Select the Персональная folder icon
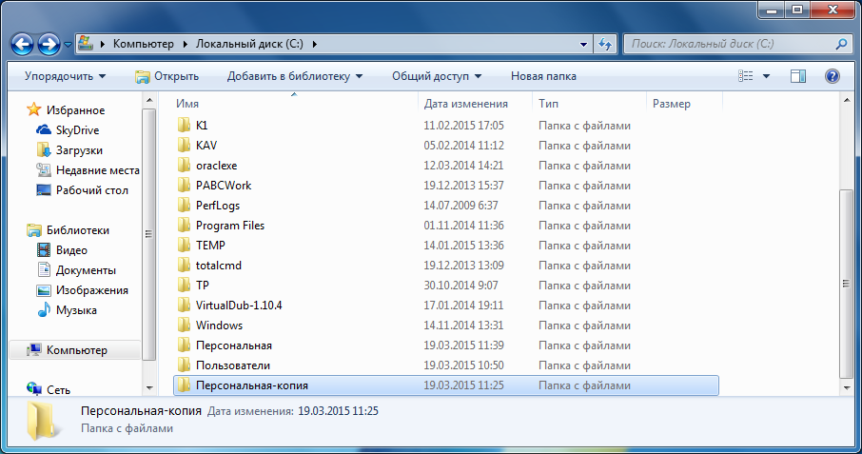 [185, 345]
